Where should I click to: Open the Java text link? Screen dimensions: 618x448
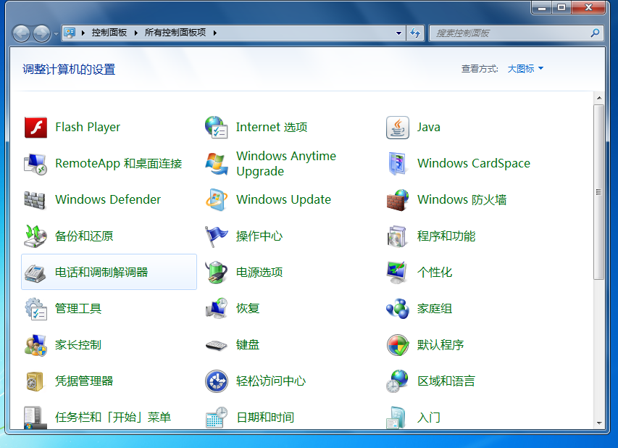tap(428, 128)
